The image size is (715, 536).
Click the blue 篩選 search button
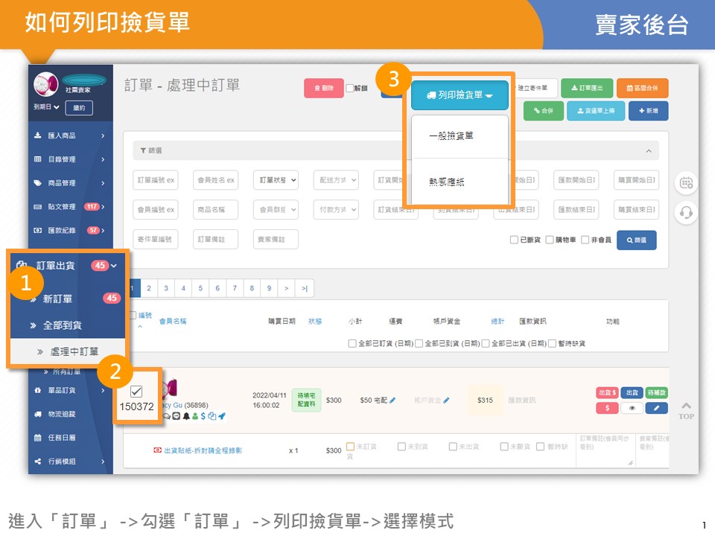(x=636, y=240)
